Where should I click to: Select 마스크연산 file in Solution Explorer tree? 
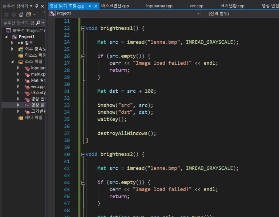(38, 93)
